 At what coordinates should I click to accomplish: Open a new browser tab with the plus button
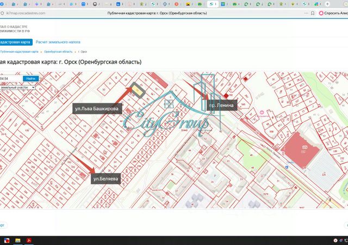tap(327, 4)
